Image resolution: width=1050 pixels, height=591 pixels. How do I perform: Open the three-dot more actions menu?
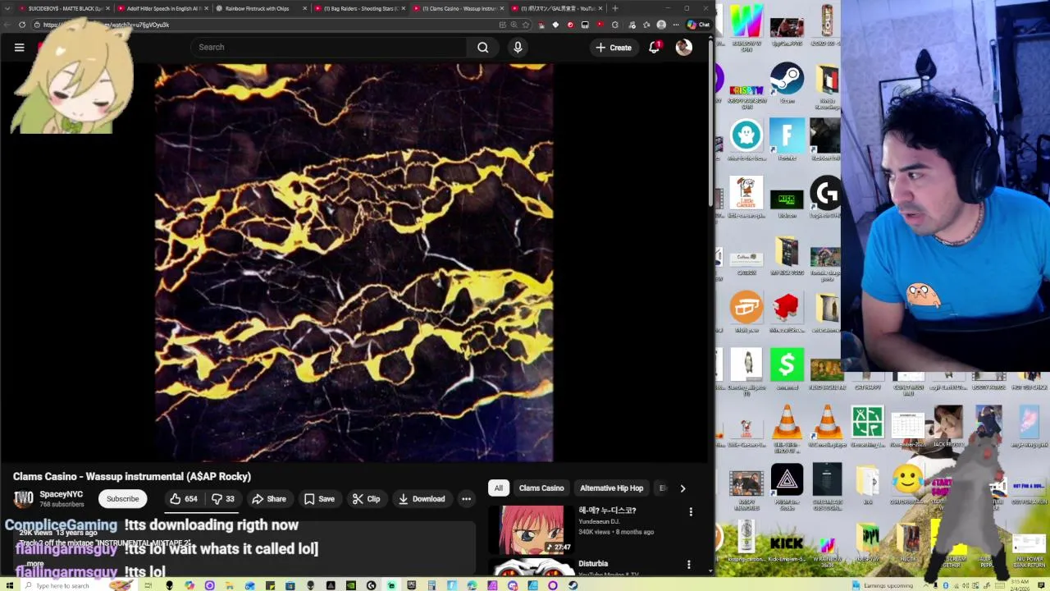click(x=466, y=498)
